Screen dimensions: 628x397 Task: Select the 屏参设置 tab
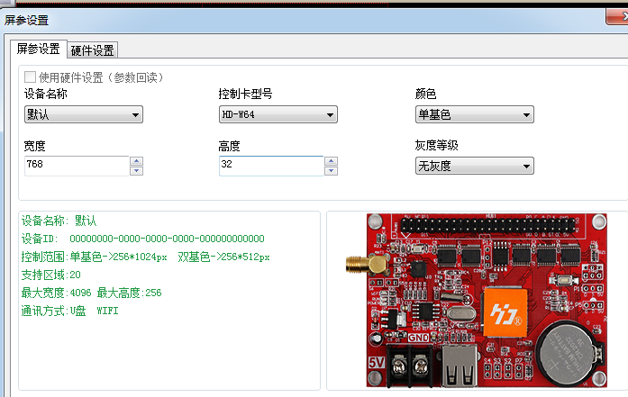[x=38, y=49]
